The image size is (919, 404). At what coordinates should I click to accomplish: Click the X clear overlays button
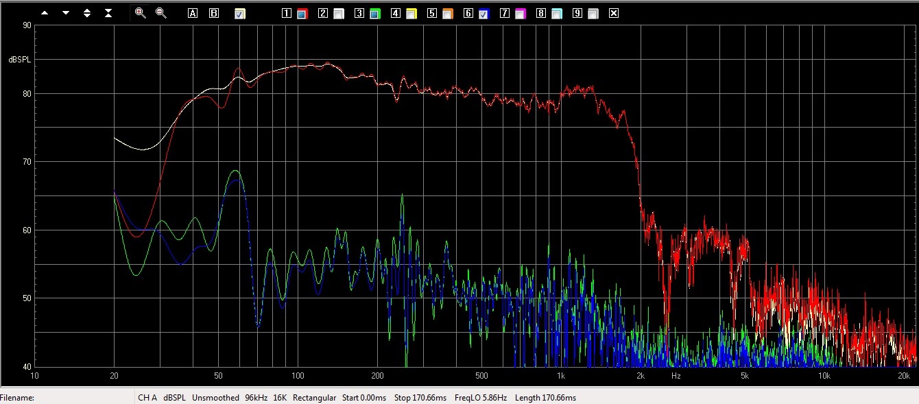pos(614,13)
